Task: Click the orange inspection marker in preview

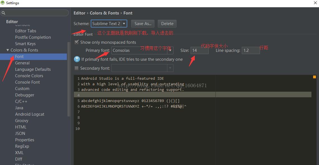Action: click(315, 77)
